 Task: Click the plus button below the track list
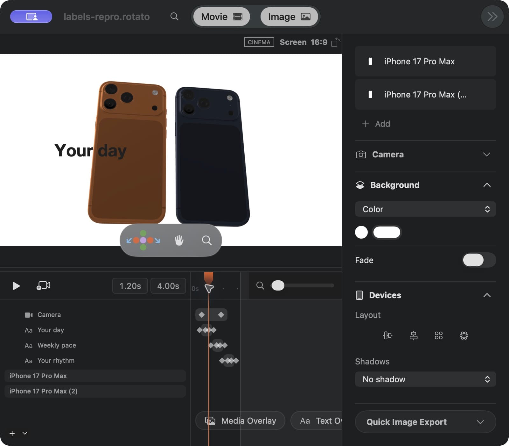click(x=12, y=434)
